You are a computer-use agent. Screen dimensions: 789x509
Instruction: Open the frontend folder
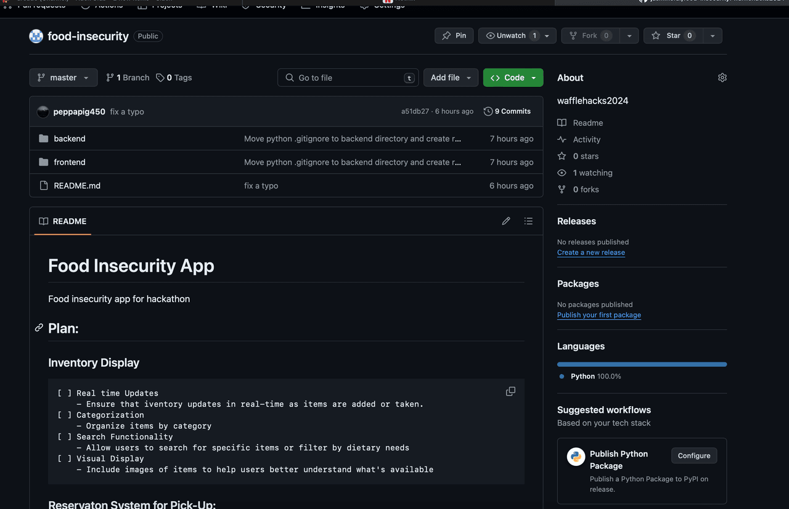pos(70,162)
